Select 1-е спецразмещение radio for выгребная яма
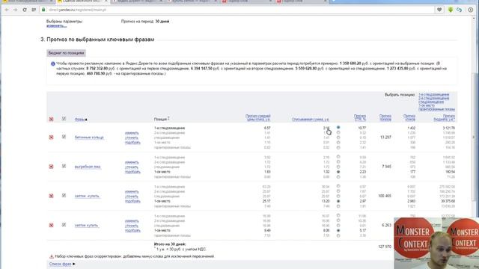Image resolution: width=479 pixels, height=269 pixels. 338,157
